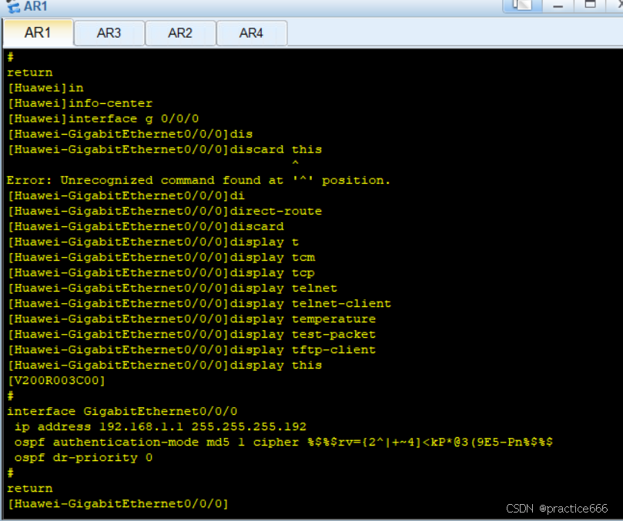Image resolution: width=623 pixels, height=521 pixels.
Task: Switch to the AR3 tab
Action: (109, 33)
